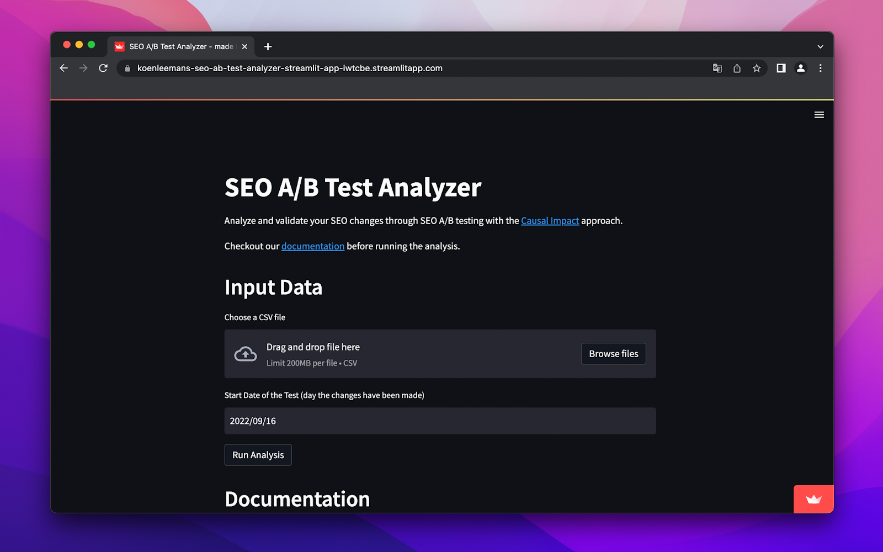
Task: Open the Causal Impact link
Action: (x=550, y=221)
